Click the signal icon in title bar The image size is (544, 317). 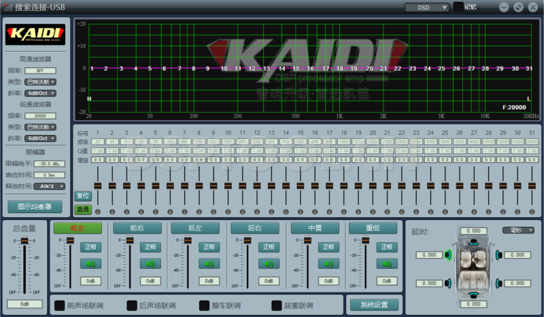tap(7, 7)
